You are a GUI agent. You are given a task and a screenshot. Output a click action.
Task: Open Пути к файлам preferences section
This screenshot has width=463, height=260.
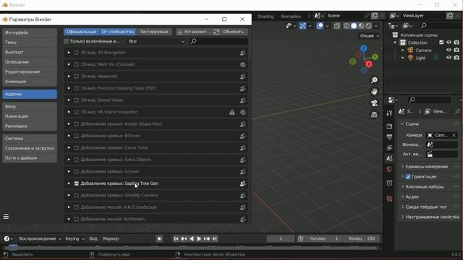point(30,158)
